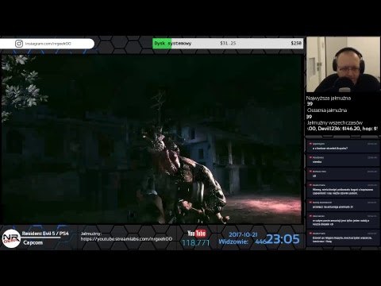Image resolution: width=381 pixels, height=286 pixels.
Task: Select the $31.25 donation amount text
Action: click(228, 43)
